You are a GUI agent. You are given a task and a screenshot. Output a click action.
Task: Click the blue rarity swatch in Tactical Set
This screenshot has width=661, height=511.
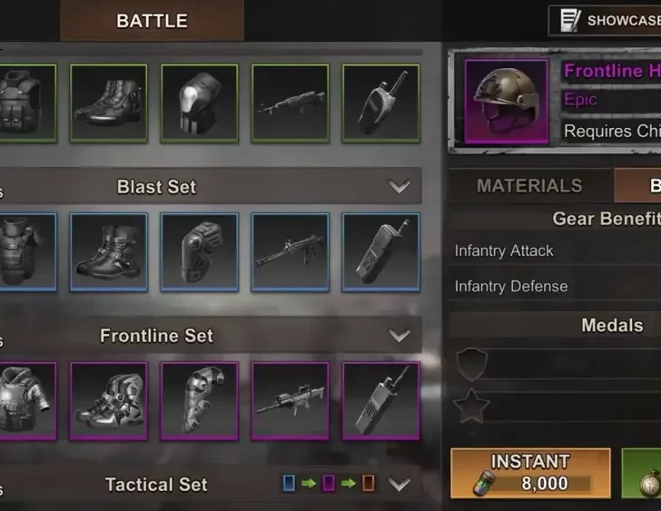tap(289, 483)
